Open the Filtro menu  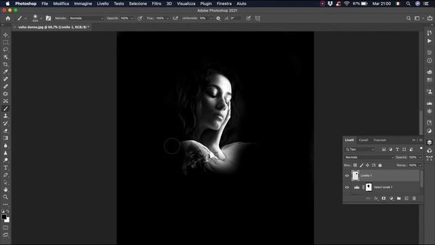[156, 3]
